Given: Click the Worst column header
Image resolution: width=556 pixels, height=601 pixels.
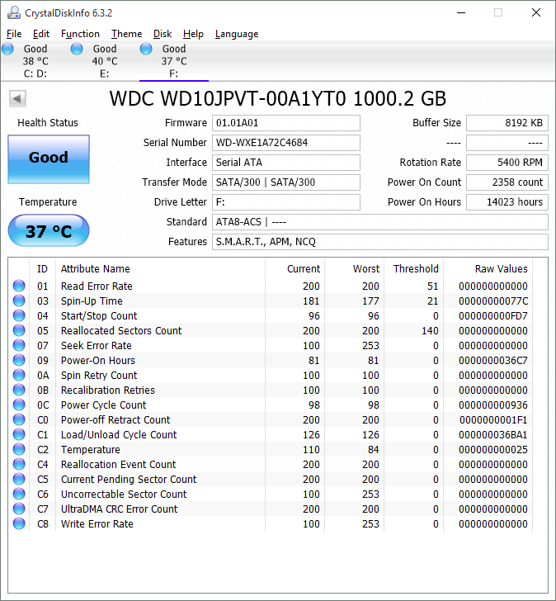Looking at the screenshot, I should click(x=355, y=268).
